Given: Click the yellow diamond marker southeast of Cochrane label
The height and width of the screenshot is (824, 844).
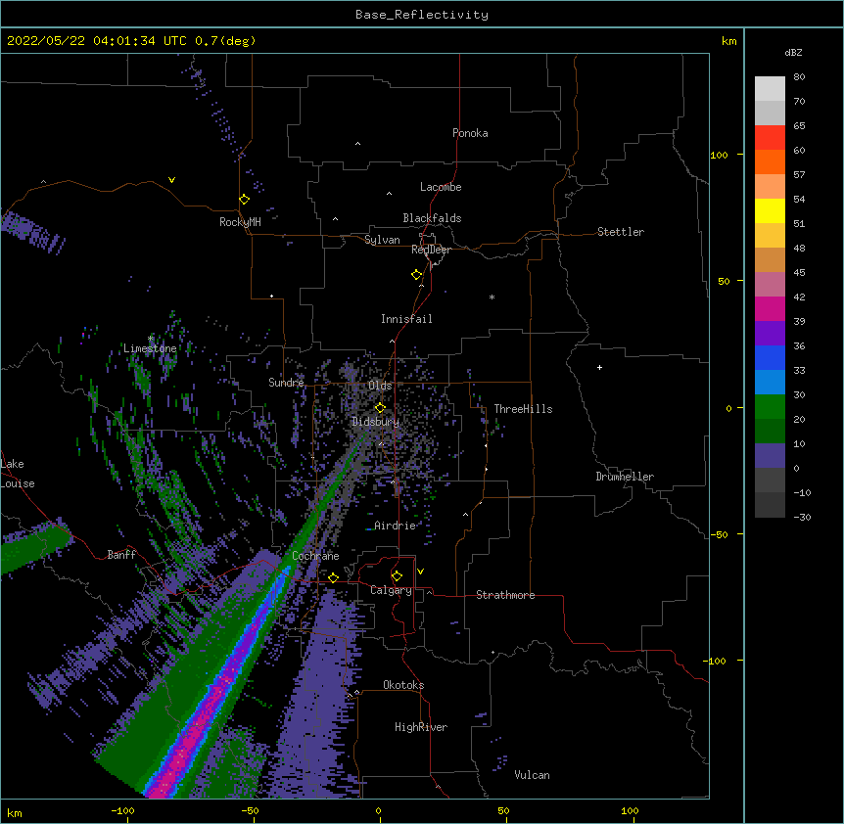Looking at the screenshot, I should (333, 577).
